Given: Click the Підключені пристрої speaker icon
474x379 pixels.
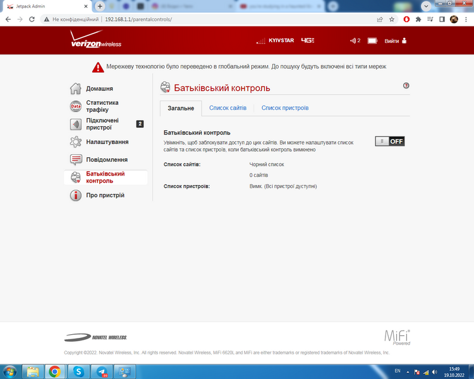Looking at the screenshot, I should pos(76,124).
